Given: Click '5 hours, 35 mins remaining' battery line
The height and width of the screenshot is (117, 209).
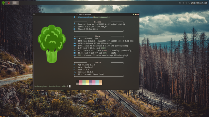Looking at the screenshot, I should (103, 55).
